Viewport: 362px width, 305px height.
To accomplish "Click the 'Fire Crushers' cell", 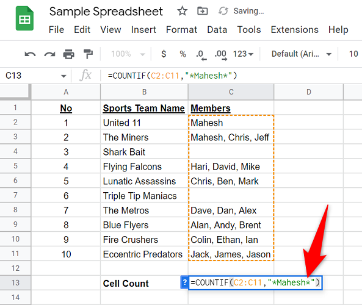I will (x=144, y=239).
